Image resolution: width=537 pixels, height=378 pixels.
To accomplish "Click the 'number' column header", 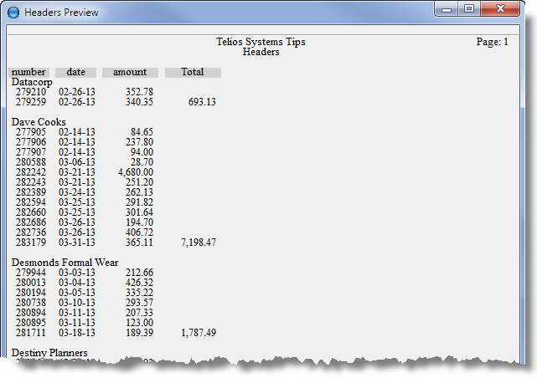I will pyautogui.click(x=28, y=73).
